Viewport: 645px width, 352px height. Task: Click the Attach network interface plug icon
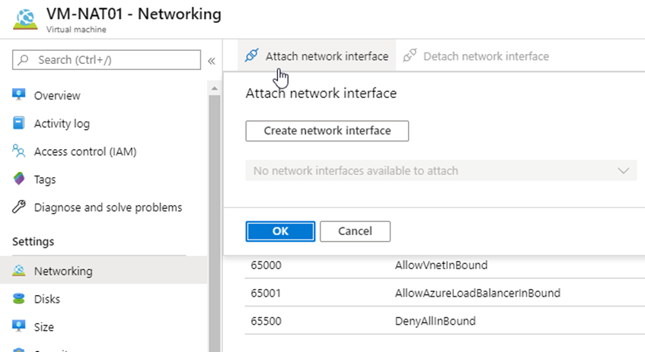pos(252,55)
